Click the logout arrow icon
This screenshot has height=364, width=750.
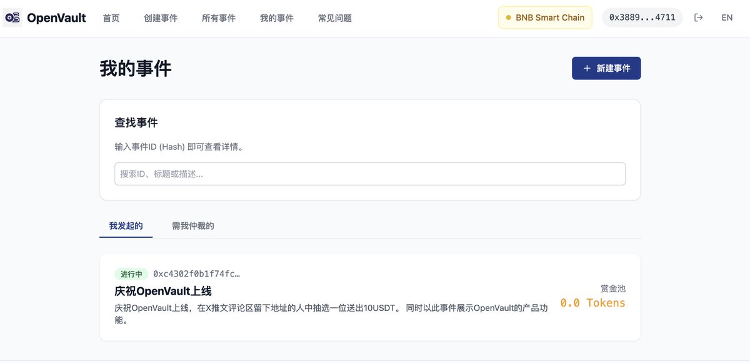pyautogui.click(x=699, y=17)
